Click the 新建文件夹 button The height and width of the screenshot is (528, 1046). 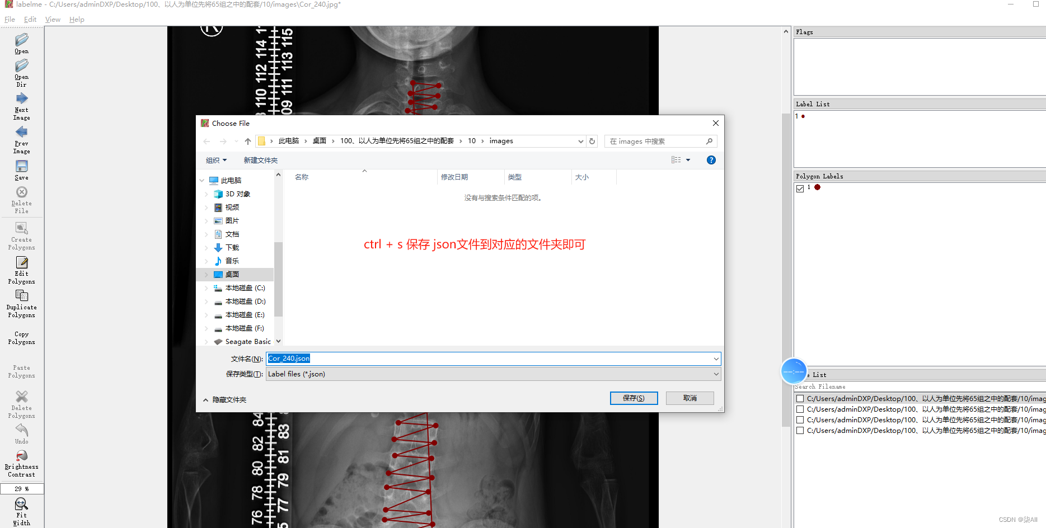[260, 161]
